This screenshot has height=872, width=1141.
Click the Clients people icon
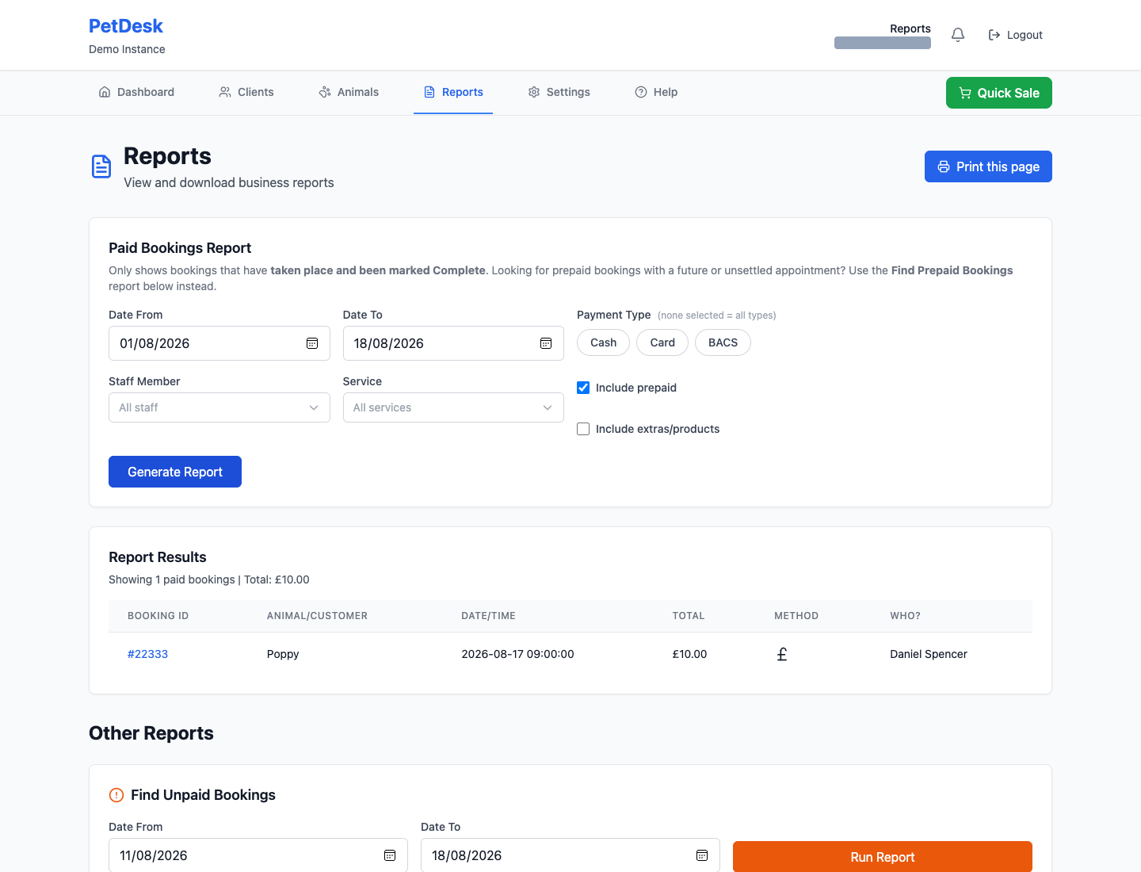[225, 92]
